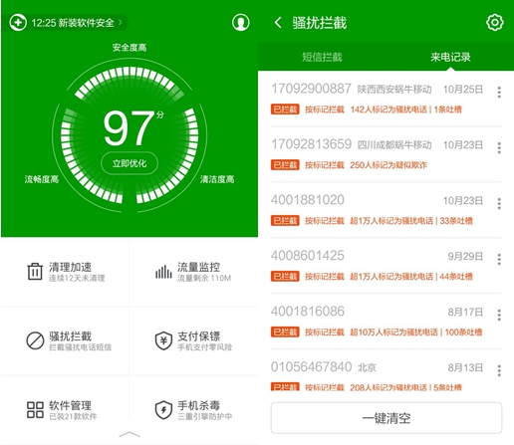Open more menu for 01056467840 entry

[499, 370]
